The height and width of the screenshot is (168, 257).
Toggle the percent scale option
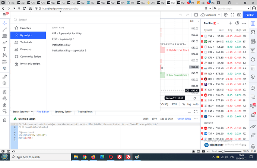tap(184, 104)
